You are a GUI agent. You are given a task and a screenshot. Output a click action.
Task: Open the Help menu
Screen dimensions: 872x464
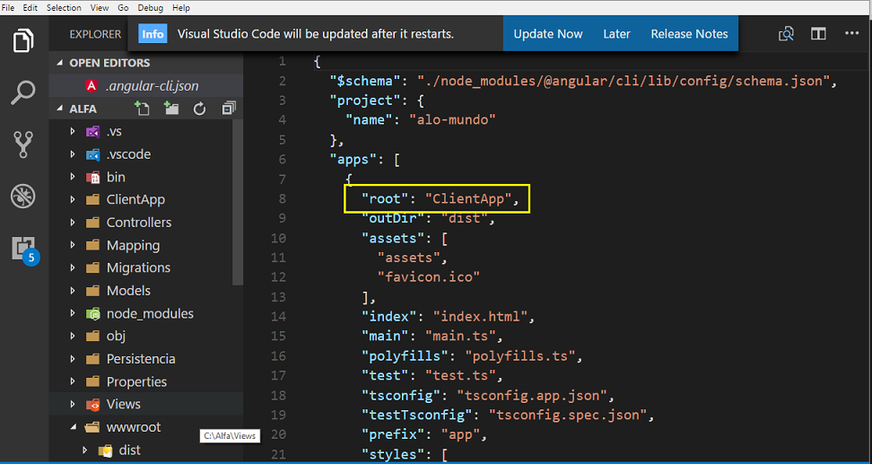pyautogui.click(x=181, y=8)
